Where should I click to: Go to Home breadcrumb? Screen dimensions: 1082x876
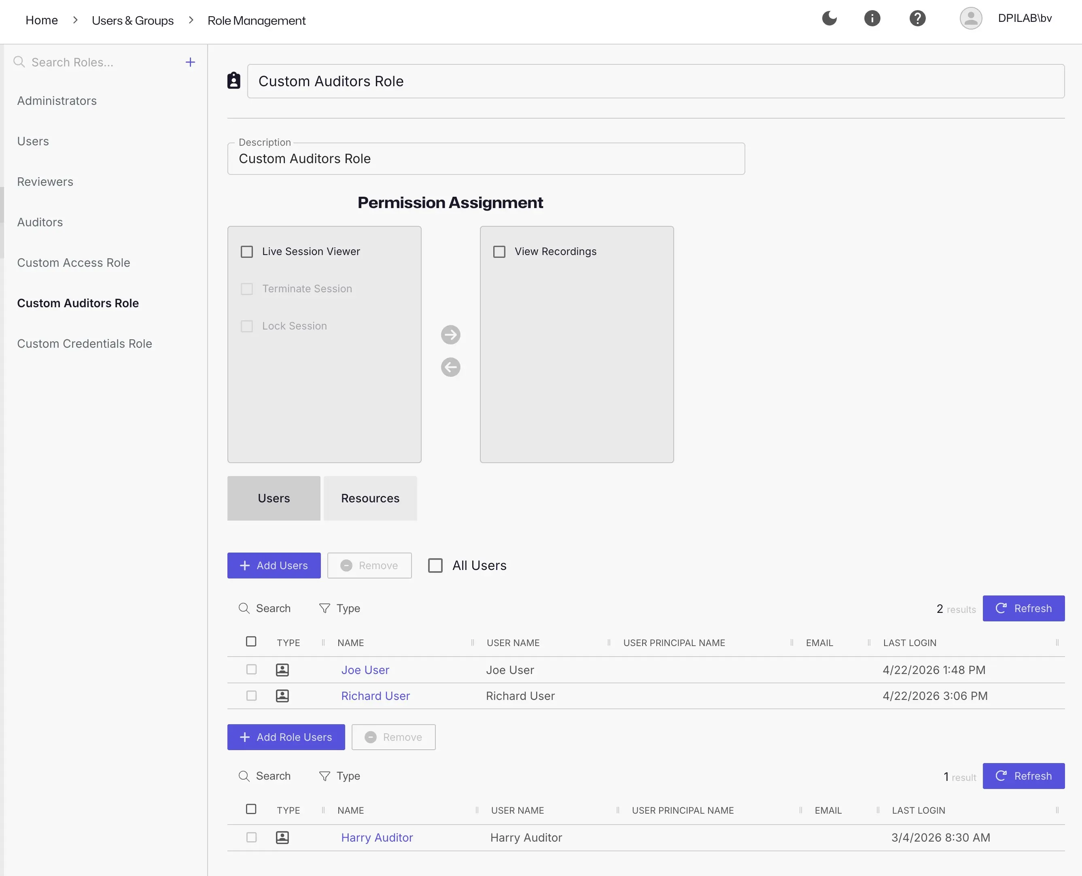pyautogui.click(x=42, y=20)
